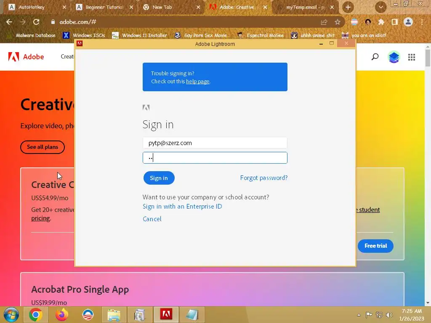Open Chrome three-dot menu
Screen dimensions: 431x323
[x=422, y=22]
